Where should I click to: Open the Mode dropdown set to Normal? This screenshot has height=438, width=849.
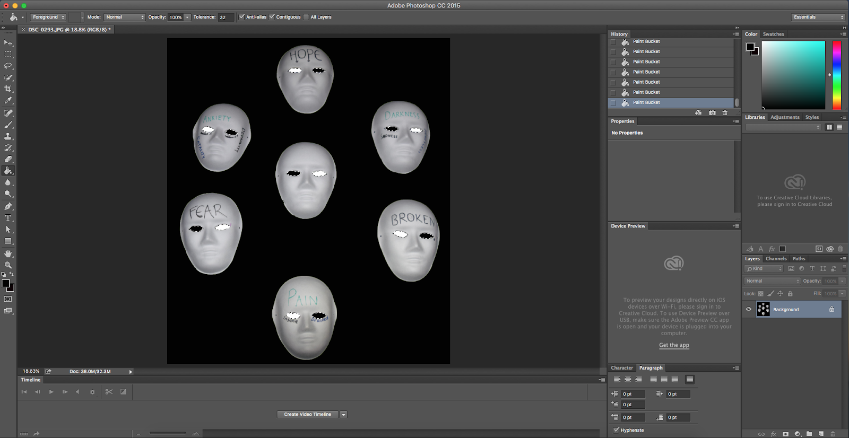tap(125, 17)
